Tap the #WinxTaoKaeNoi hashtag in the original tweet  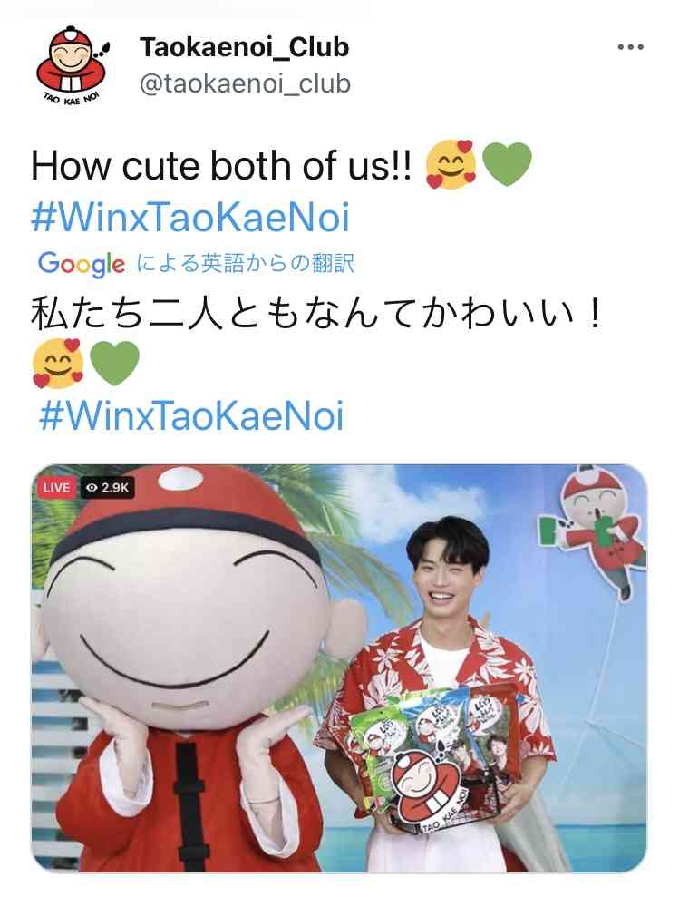click(190, 218)
